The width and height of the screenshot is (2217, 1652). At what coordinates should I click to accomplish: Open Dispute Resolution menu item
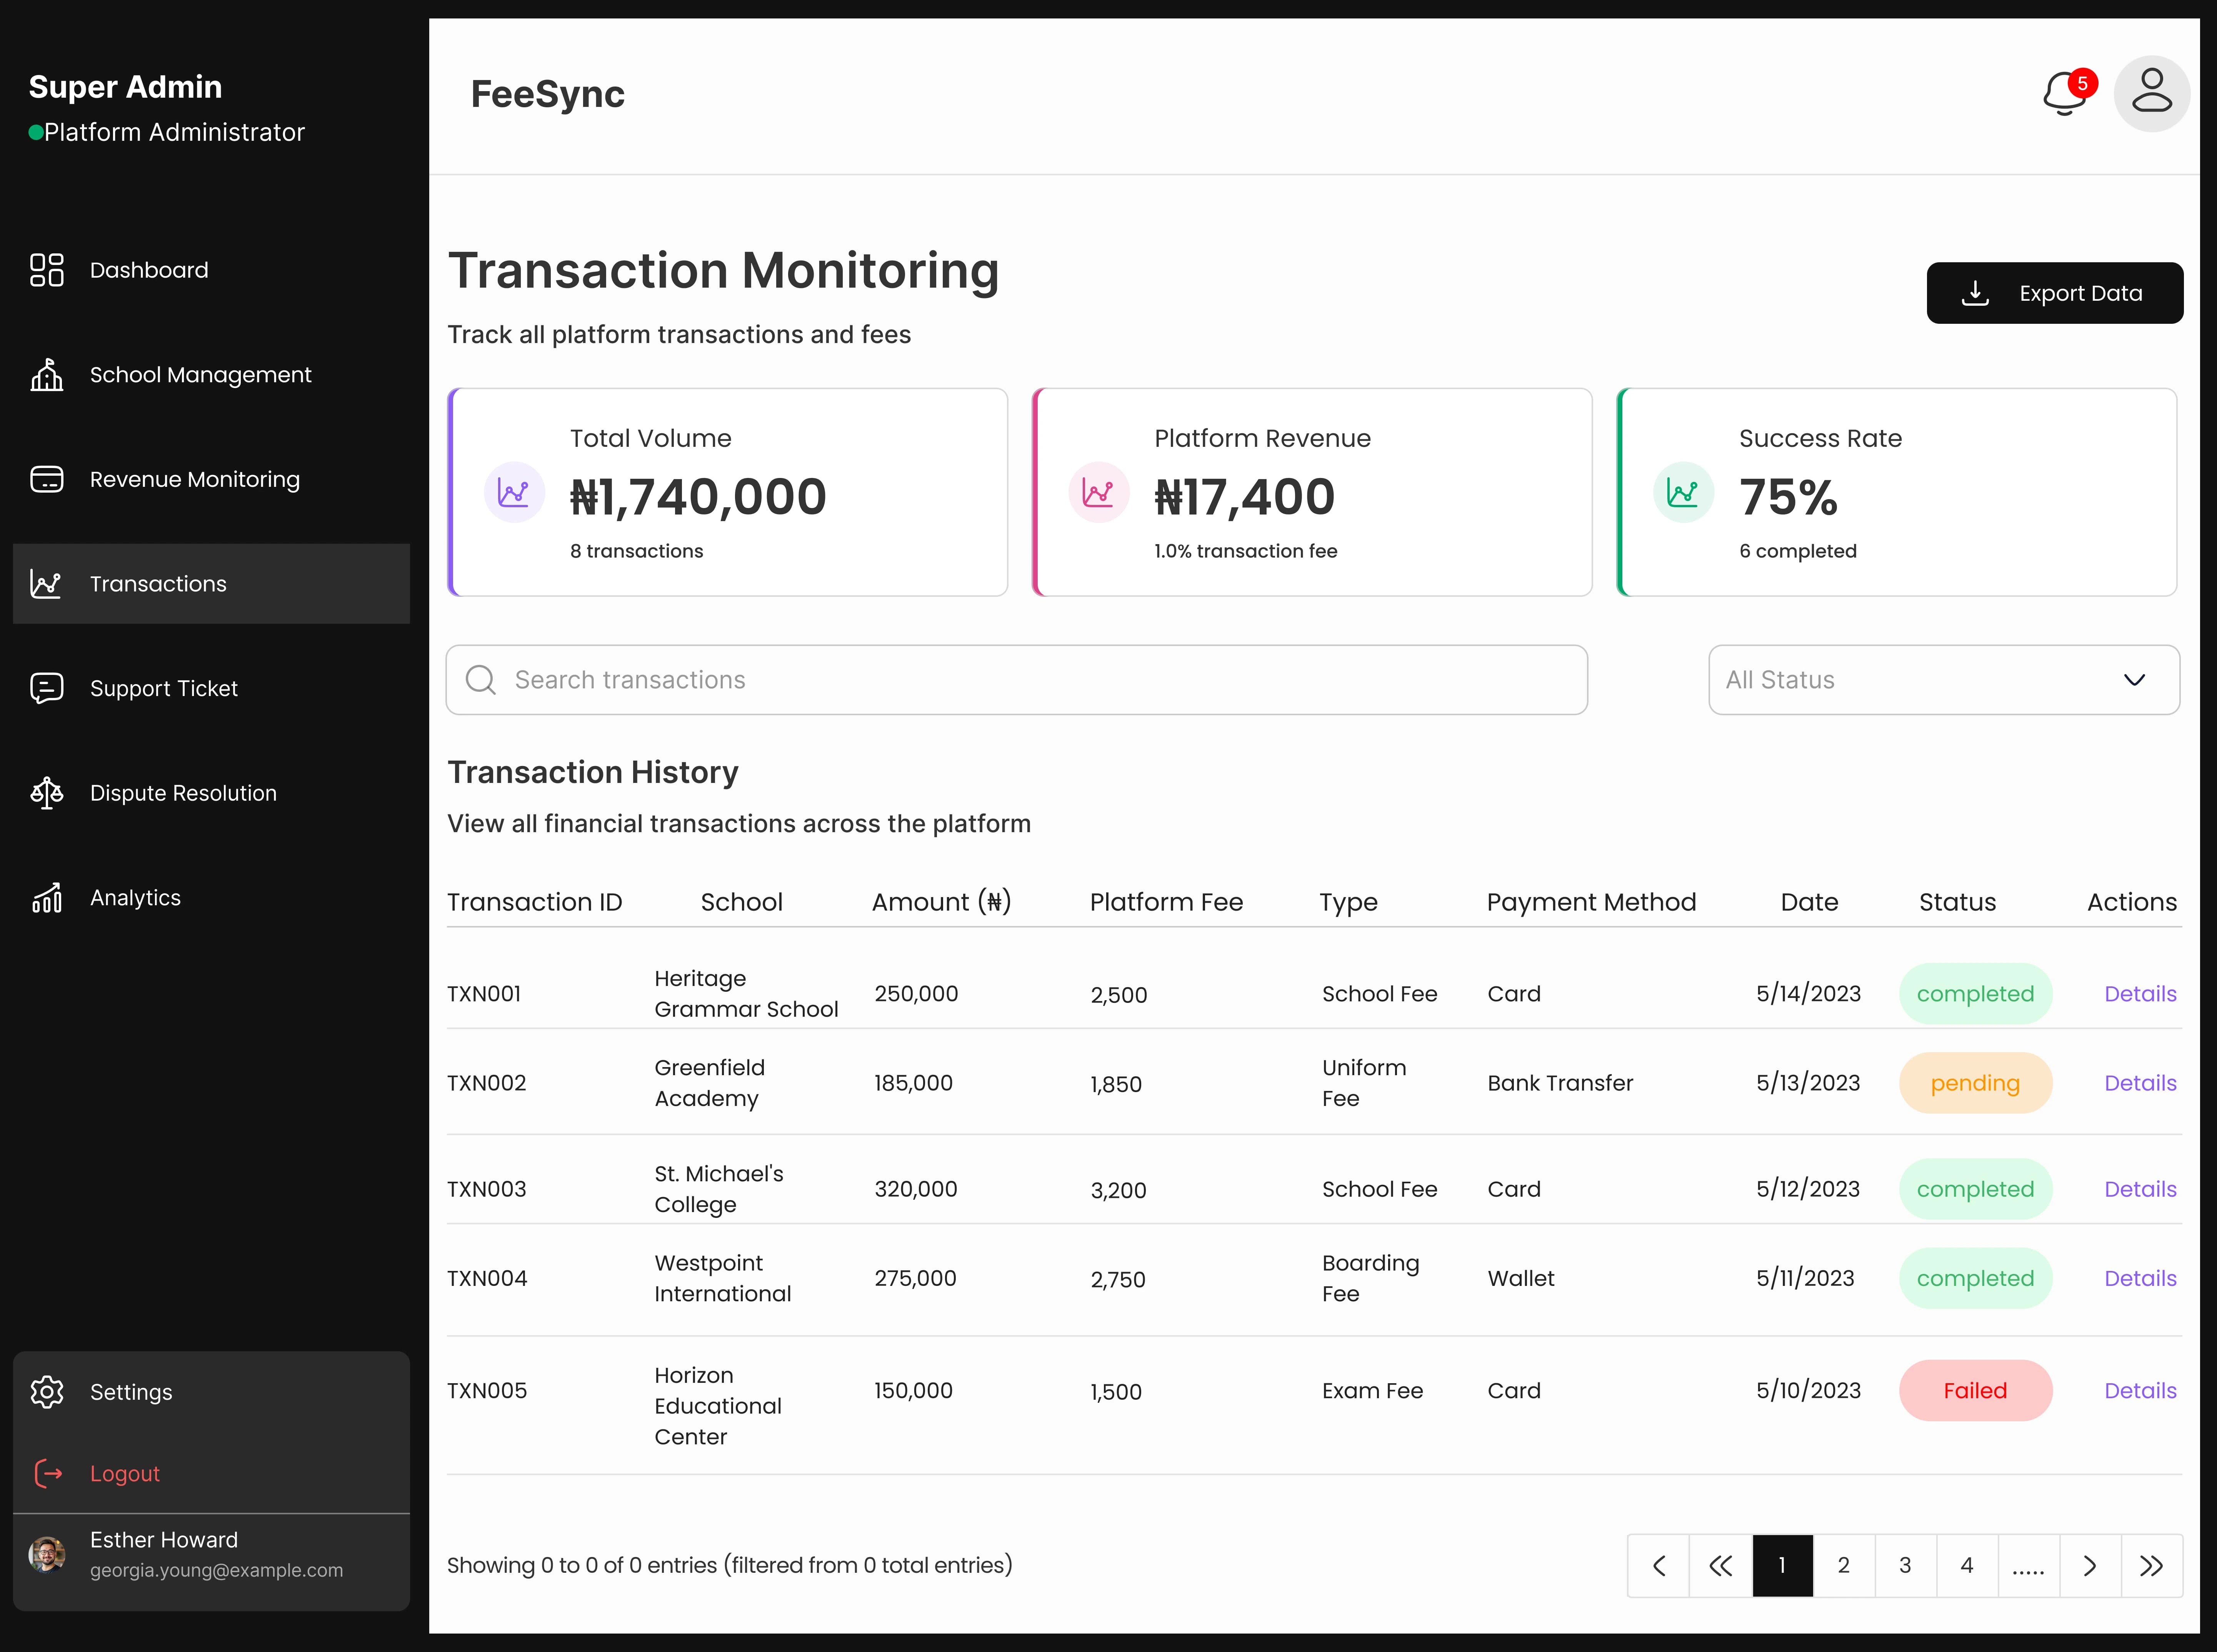[211, 793]
